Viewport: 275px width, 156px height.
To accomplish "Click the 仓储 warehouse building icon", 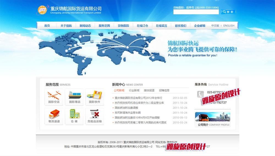I will (75, 114).
